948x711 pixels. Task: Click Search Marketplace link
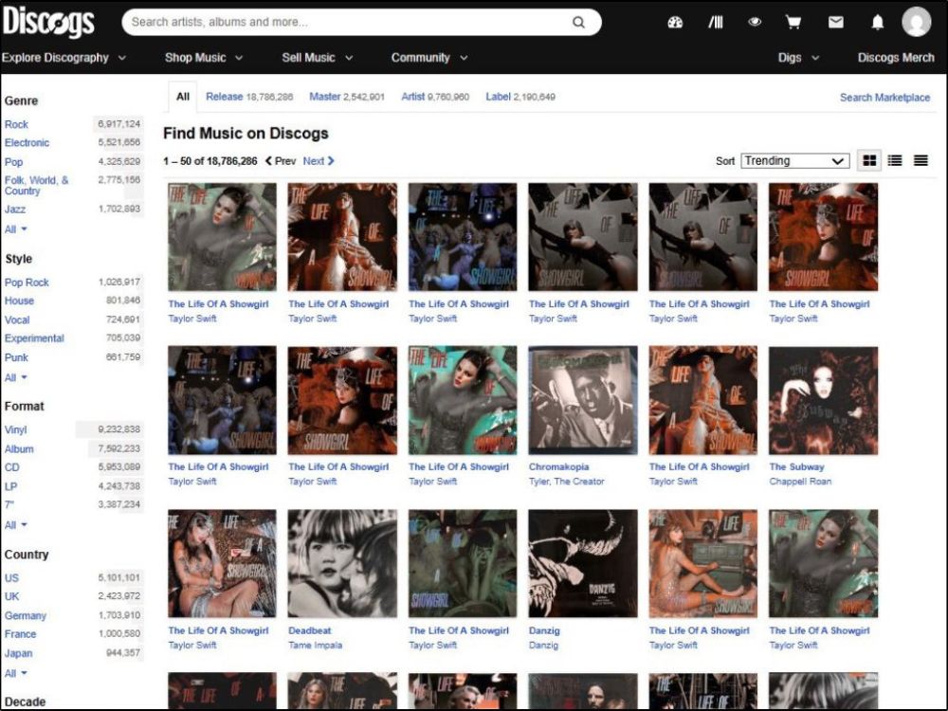pos(884,98)
